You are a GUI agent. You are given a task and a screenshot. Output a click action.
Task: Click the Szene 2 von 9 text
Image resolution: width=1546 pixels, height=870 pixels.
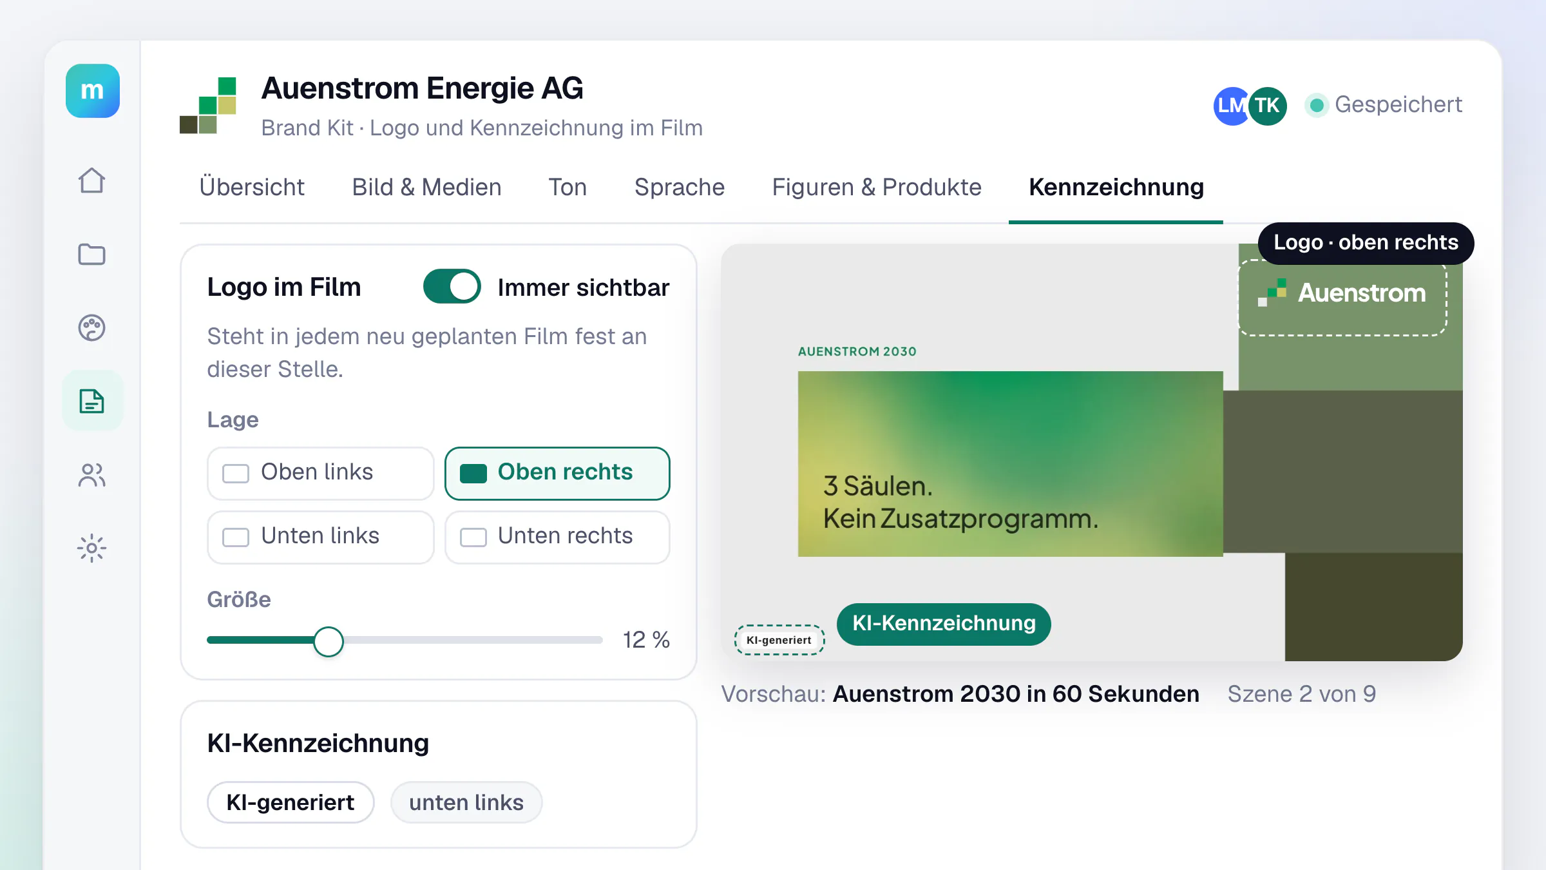click(x=1301, y=694)
